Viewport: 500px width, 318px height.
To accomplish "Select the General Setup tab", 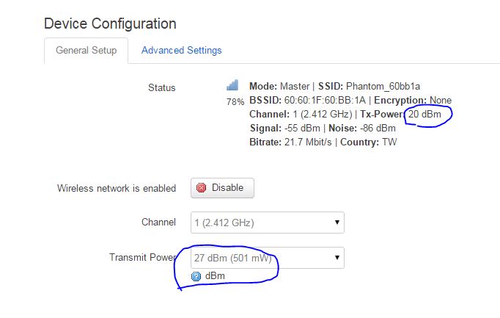I will [86, 51].
